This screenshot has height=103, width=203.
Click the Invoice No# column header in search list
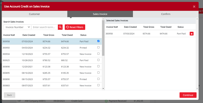tap(9, 35)
